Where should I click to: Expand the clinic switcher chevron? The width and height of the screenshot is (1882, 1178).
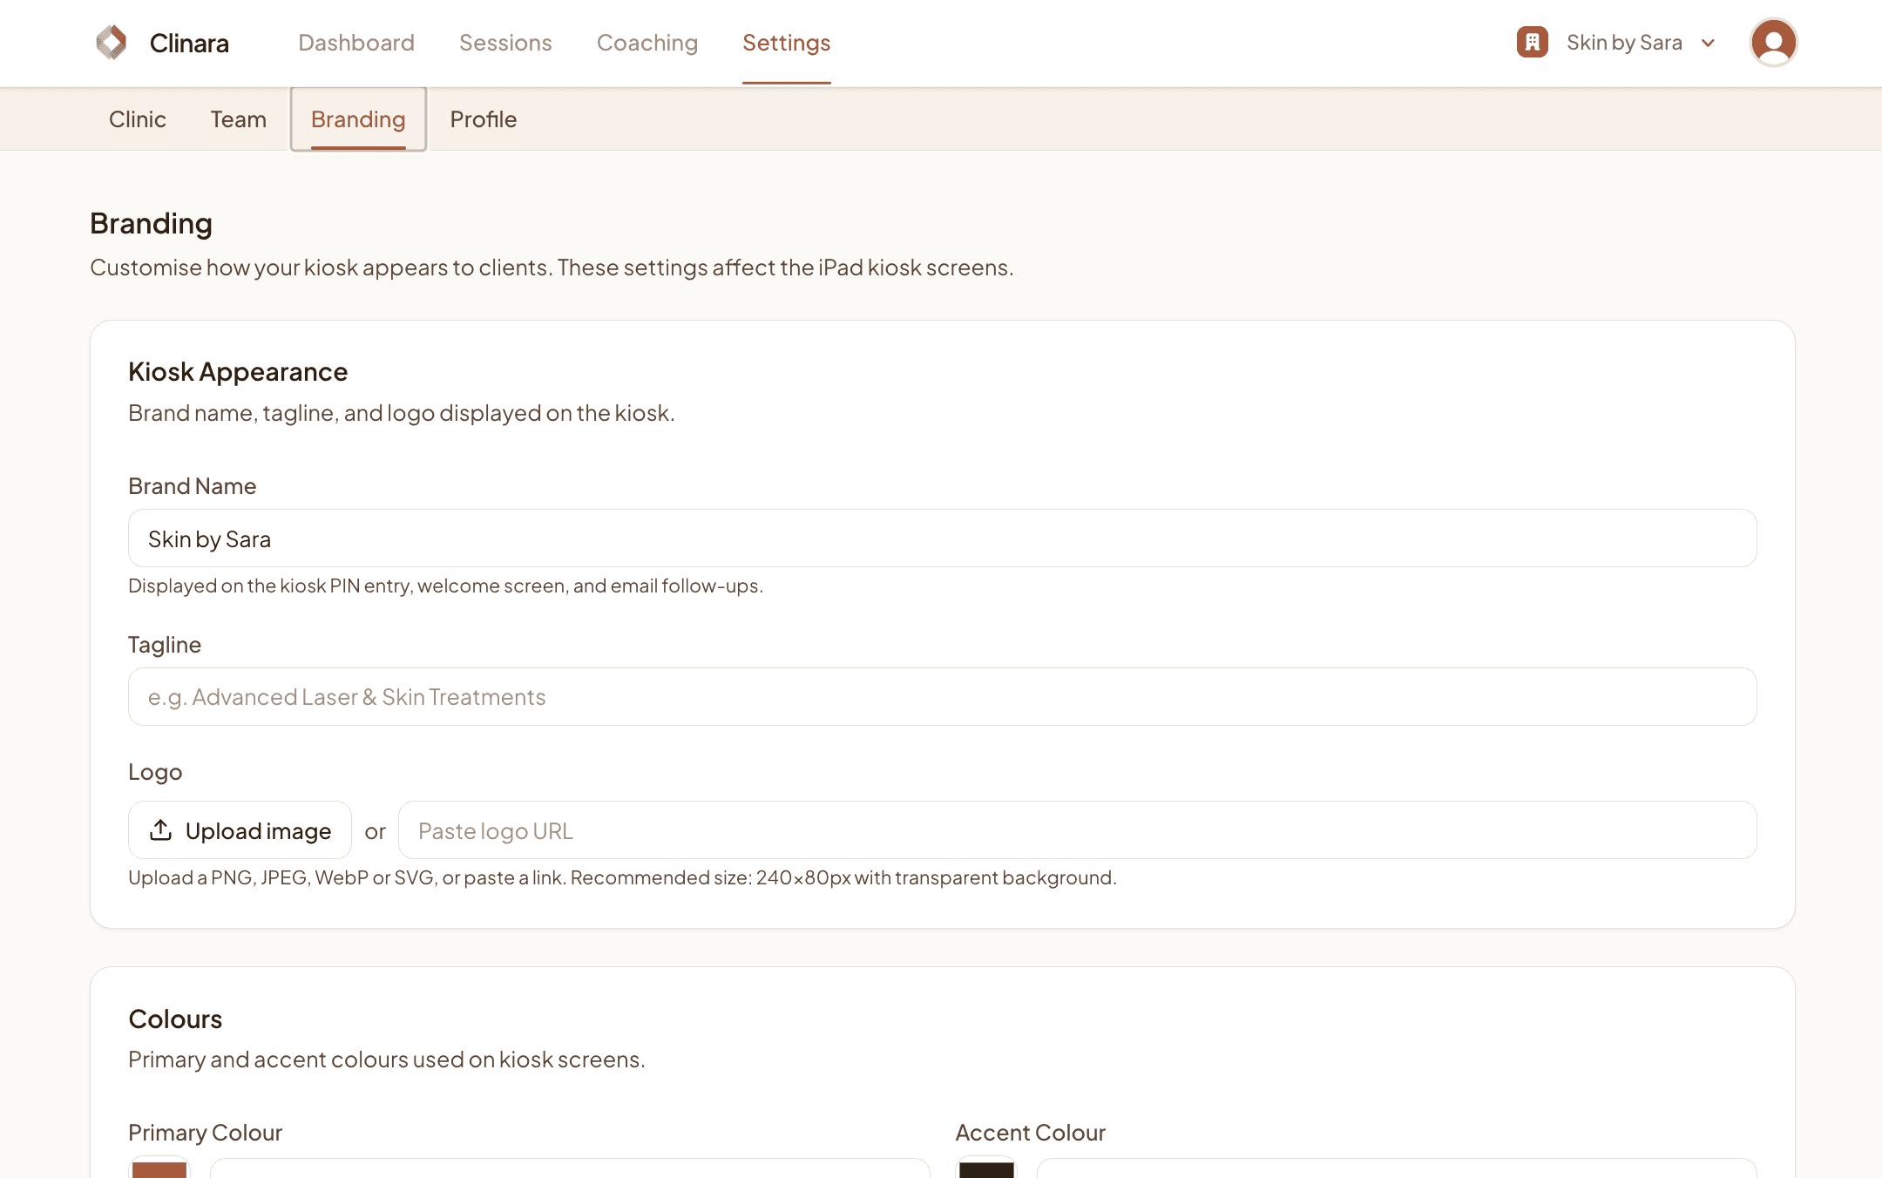(1708, 43)
